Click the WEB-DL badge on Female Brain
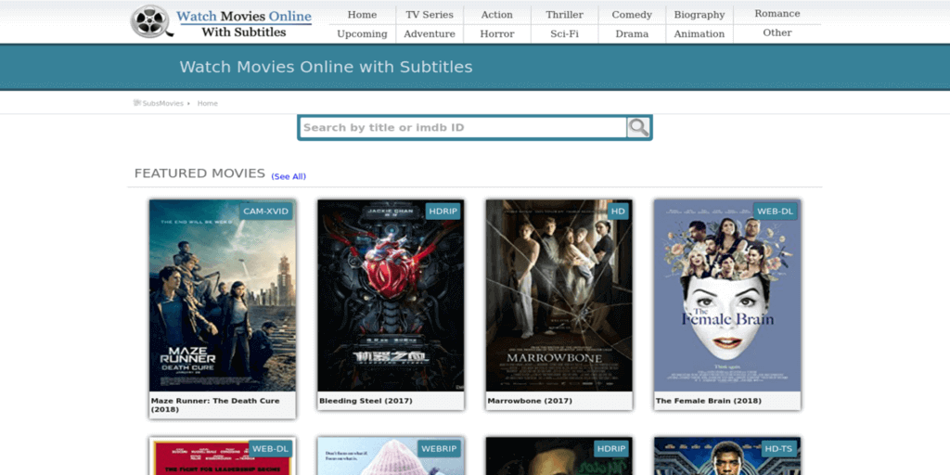This screenshot has width=950, height=475. click(775, 212)
